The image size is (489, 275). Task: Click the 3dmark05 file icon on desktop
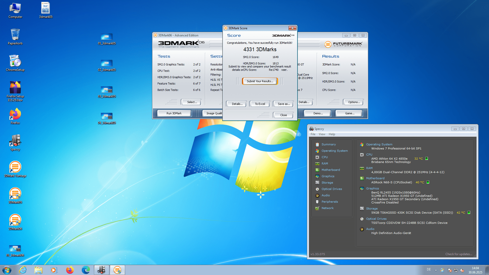[46, 8]
